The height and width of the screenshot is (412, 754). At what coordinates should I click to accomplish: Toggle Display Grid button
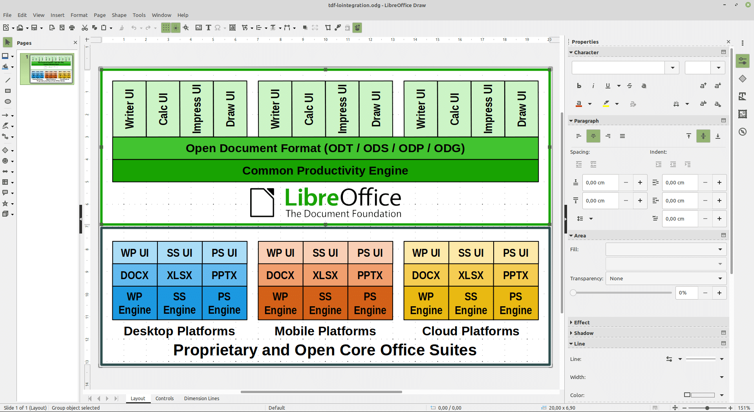[166, 28]
